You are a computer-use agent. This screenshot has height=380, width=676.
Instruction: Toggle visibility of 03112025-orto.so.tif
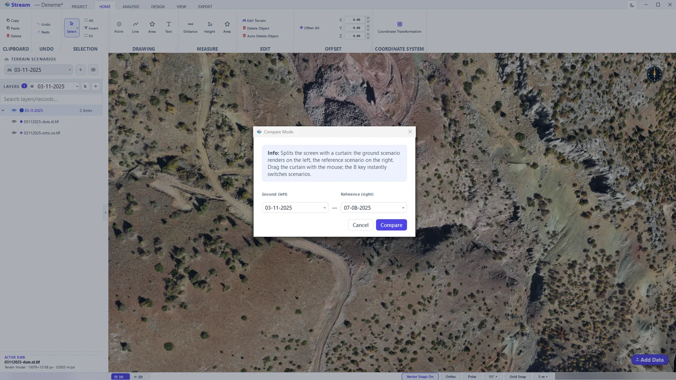[x=14, y=133]
